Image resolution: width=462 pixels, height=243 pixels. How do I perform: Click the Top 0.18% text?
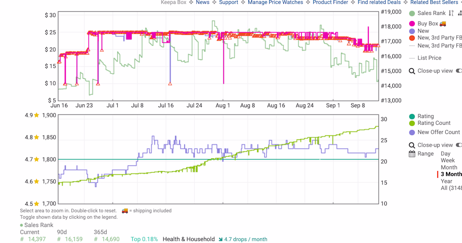point(144,239)
